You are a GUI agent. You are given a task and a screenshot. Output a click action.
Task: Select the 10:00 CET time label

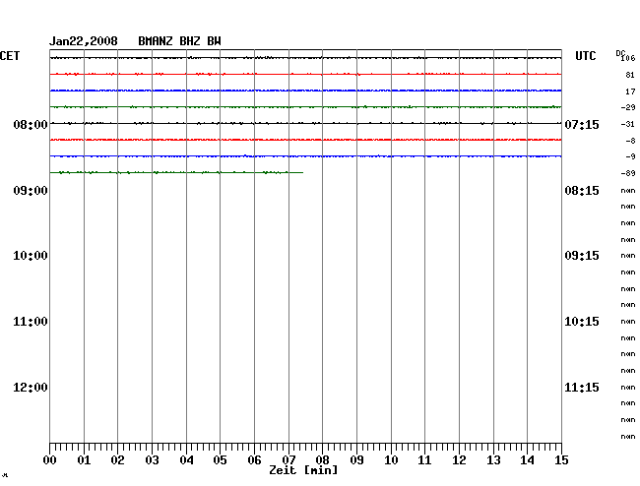click(31, 256)
